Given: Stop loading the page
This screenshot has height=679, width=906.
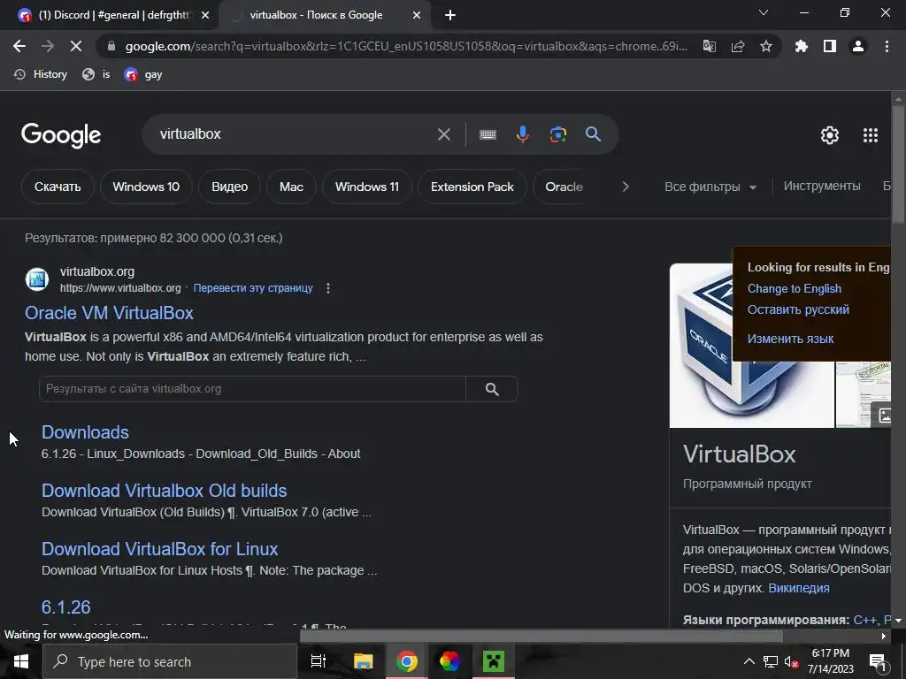Looking at the screenshot, I should [76, 46].
